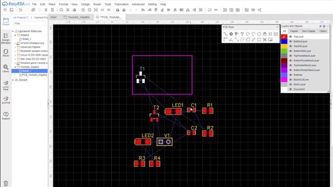Toggle BottomLayer visibility eye
Screen dimensions: 333x187
click(x=290, y=42)
